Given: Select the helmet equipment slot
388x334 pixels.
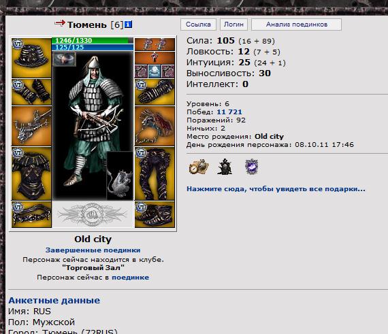Looking at the screenshot, I should (x=31, y=58).
